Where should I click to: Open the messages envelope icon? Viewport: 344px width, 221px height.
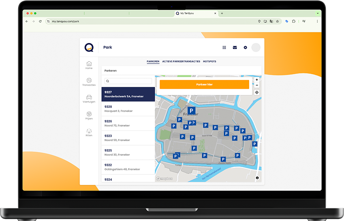click(x=235, y=47)
